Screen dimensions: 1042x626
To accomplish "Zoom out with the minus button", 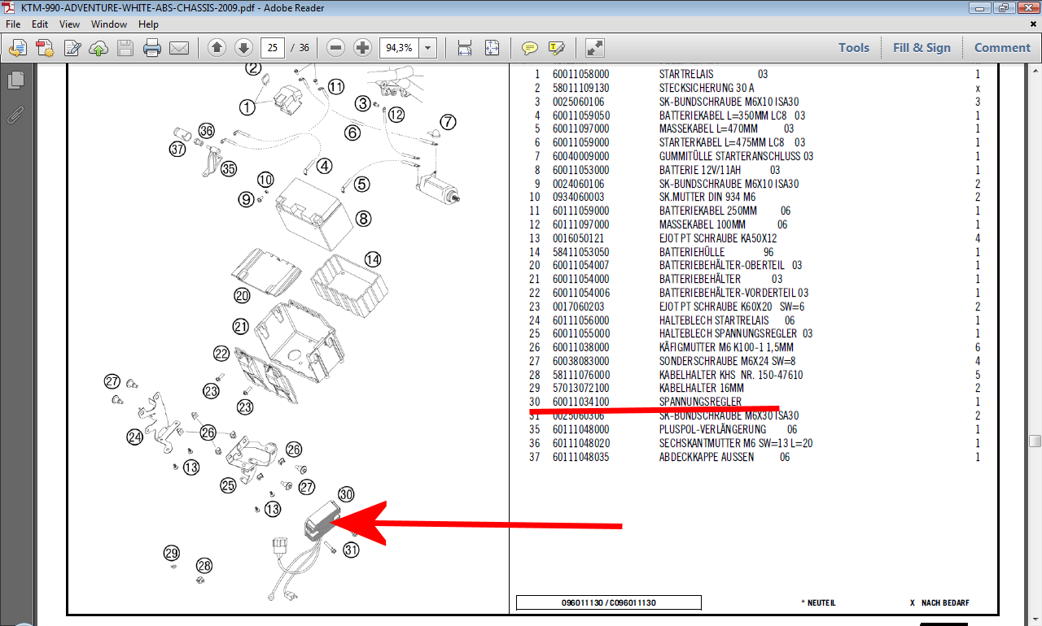I will [336, 48].
